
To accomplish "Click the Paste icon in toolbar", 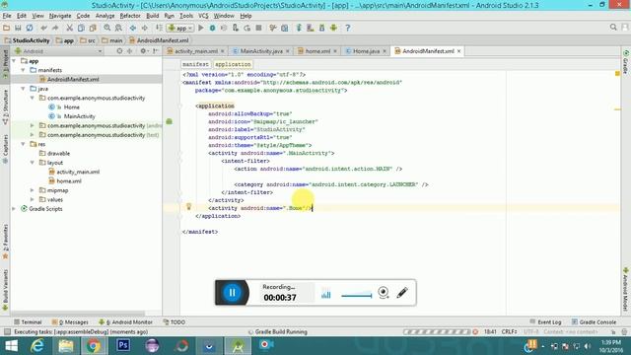I will coord(93,28).
